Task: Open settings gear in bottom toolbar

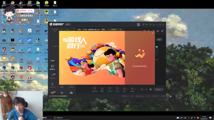Action: pos(151,90)
